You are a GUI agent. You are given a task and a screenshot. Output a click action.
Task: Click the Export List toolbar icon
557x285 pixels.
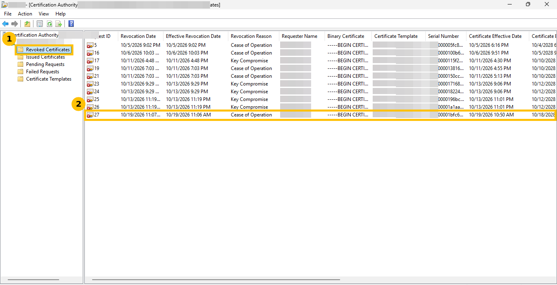click(x=59, y=24)
